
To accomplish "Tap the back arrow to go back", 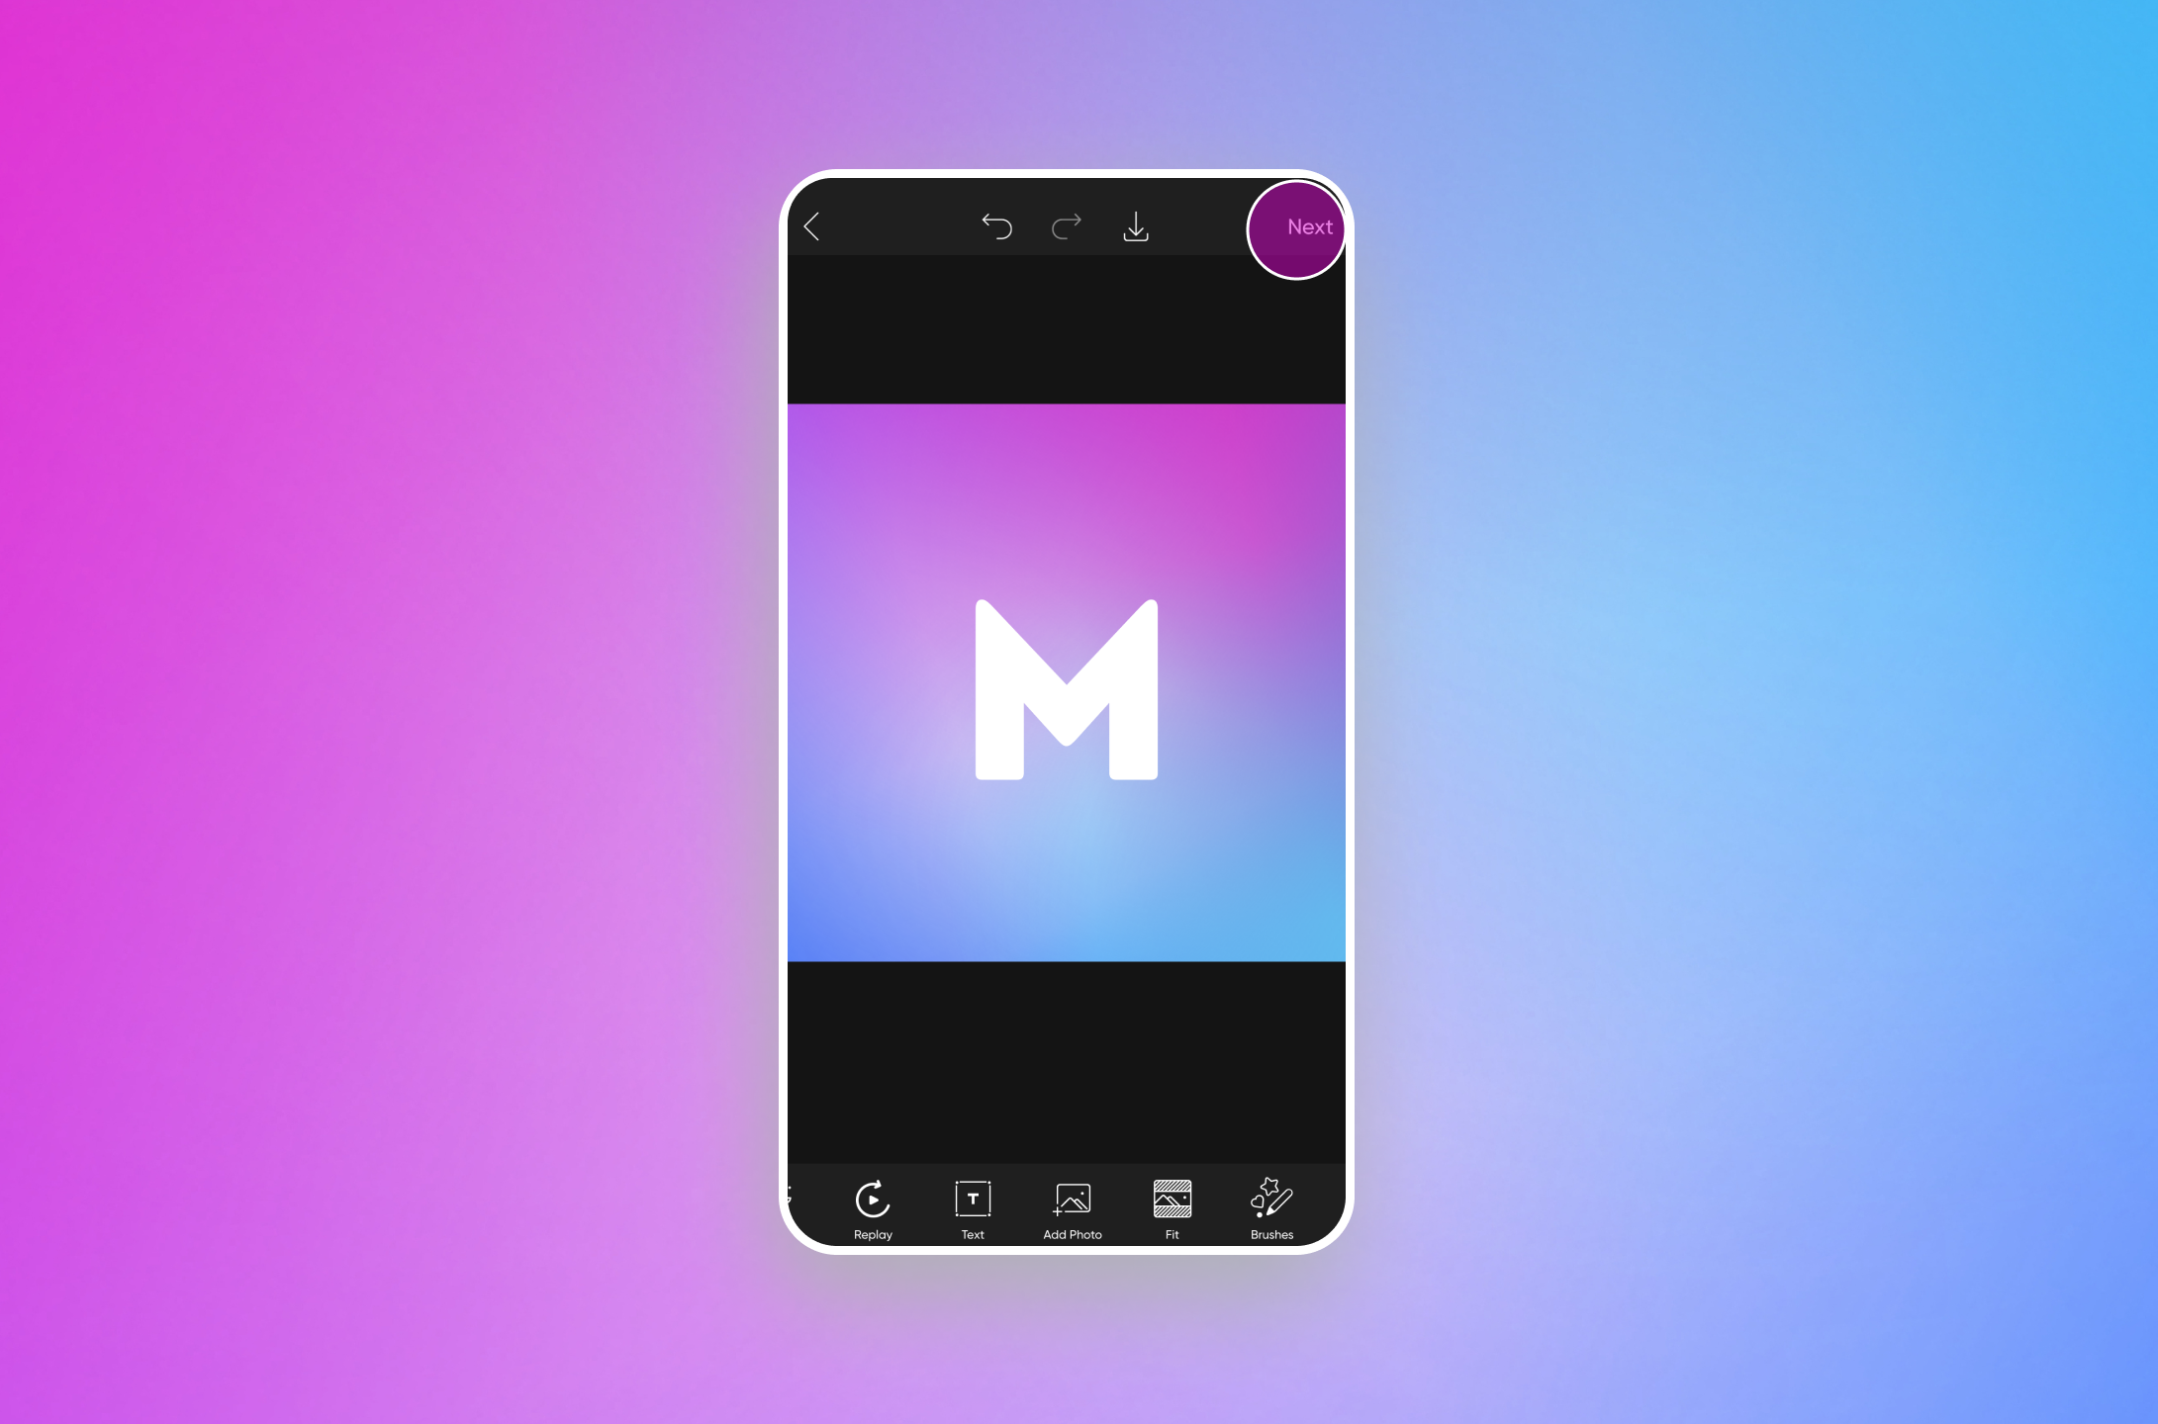I will pos(812,225).
